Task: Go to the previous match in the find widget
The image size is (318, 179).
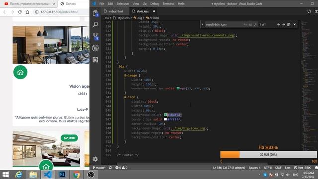Action: pyautogui.click(x=278, y=24)
